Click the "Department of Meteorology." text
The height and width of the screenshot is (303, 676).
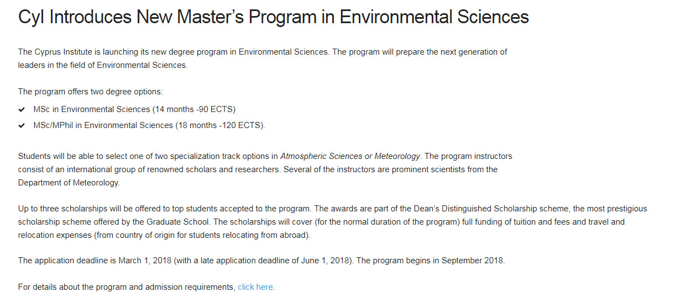[x=69, y=183]
